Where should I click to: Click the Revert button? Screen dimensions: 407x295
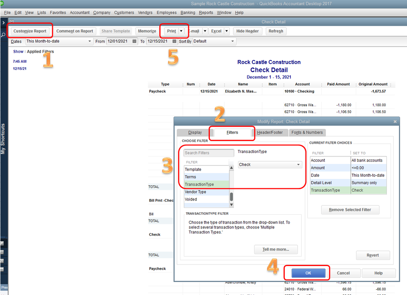click(373, 255)
